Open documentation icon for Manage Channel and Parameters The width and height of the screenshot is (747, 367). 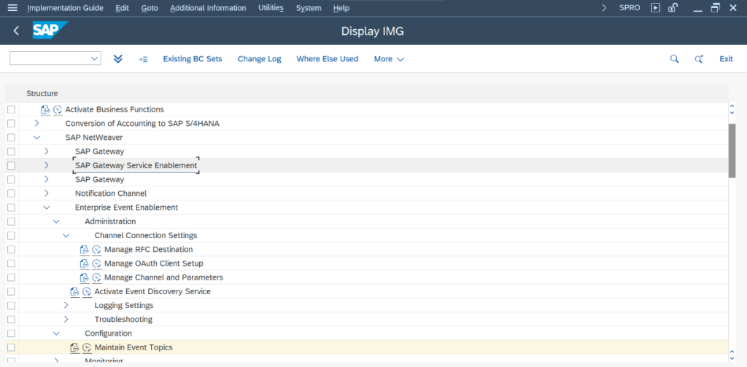[x=85, y=277]
